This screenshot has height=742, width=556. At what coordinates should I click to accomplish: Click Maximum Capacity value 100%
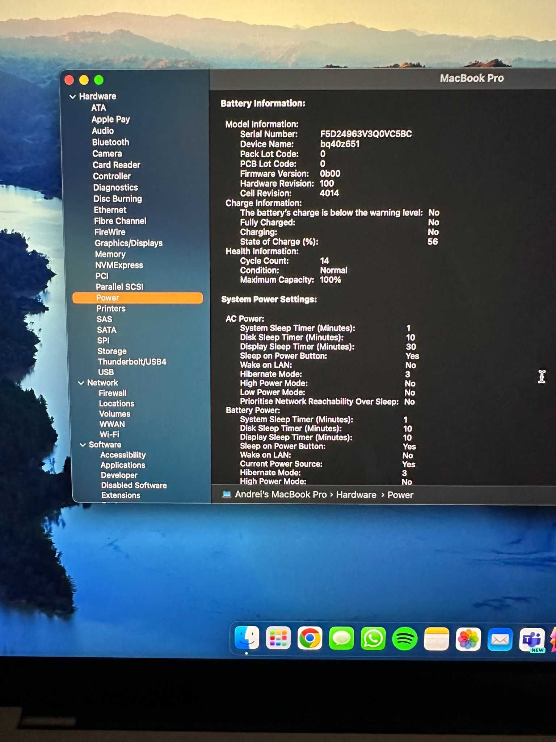pos(330,280)
